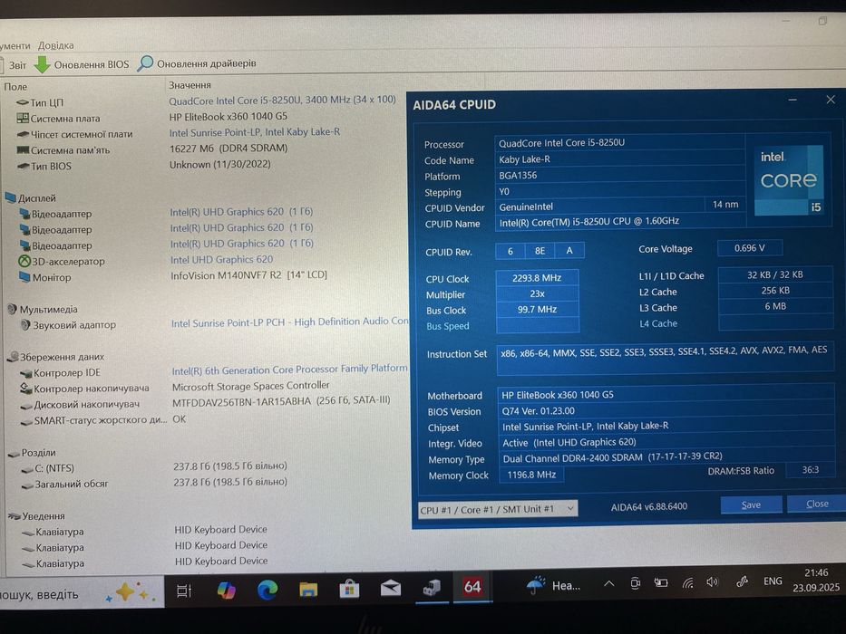Click the Дисплей category icon
846x634 pixels.
pyautogui.click(x=11, y=197)
